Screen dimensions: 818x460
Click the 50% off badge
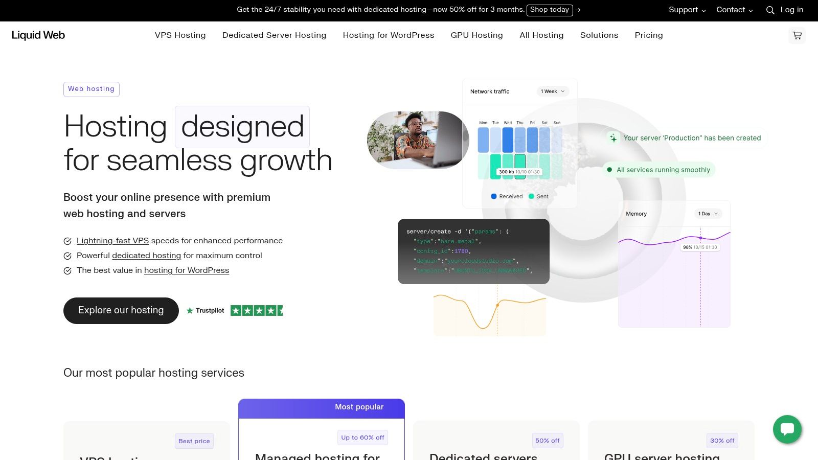point(548,441)
